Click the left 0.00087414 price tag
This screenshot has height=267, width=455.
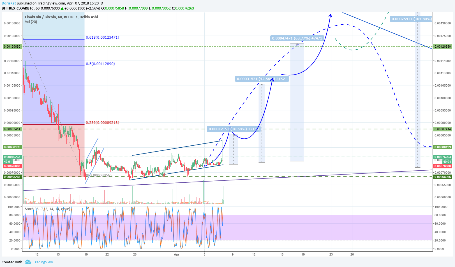(x=12, y=129)
